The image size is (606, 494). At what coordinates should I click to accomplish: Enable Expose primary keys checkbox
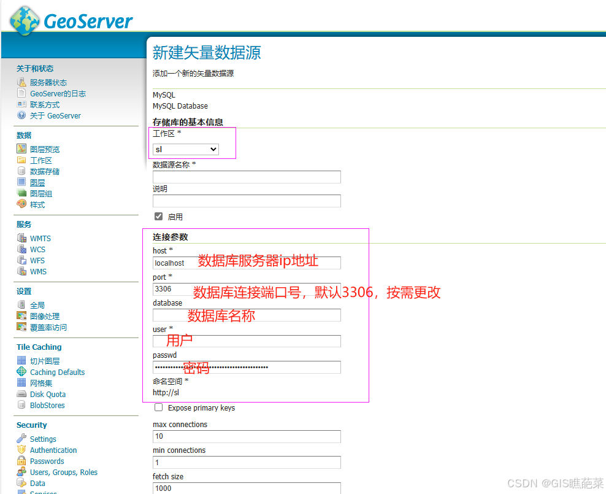point(158,407)
